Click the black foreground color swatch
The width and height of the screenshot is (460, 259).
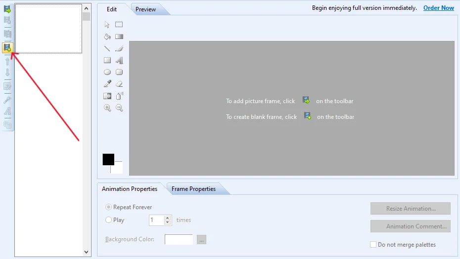pos(108,159)
